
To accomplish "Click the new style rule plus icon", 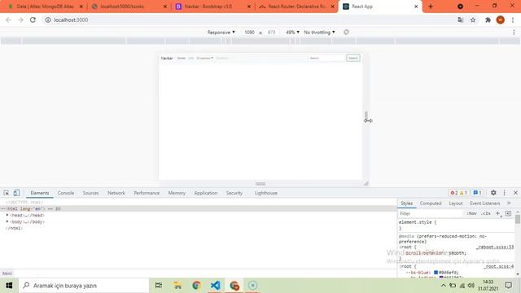I will [497, 213].
